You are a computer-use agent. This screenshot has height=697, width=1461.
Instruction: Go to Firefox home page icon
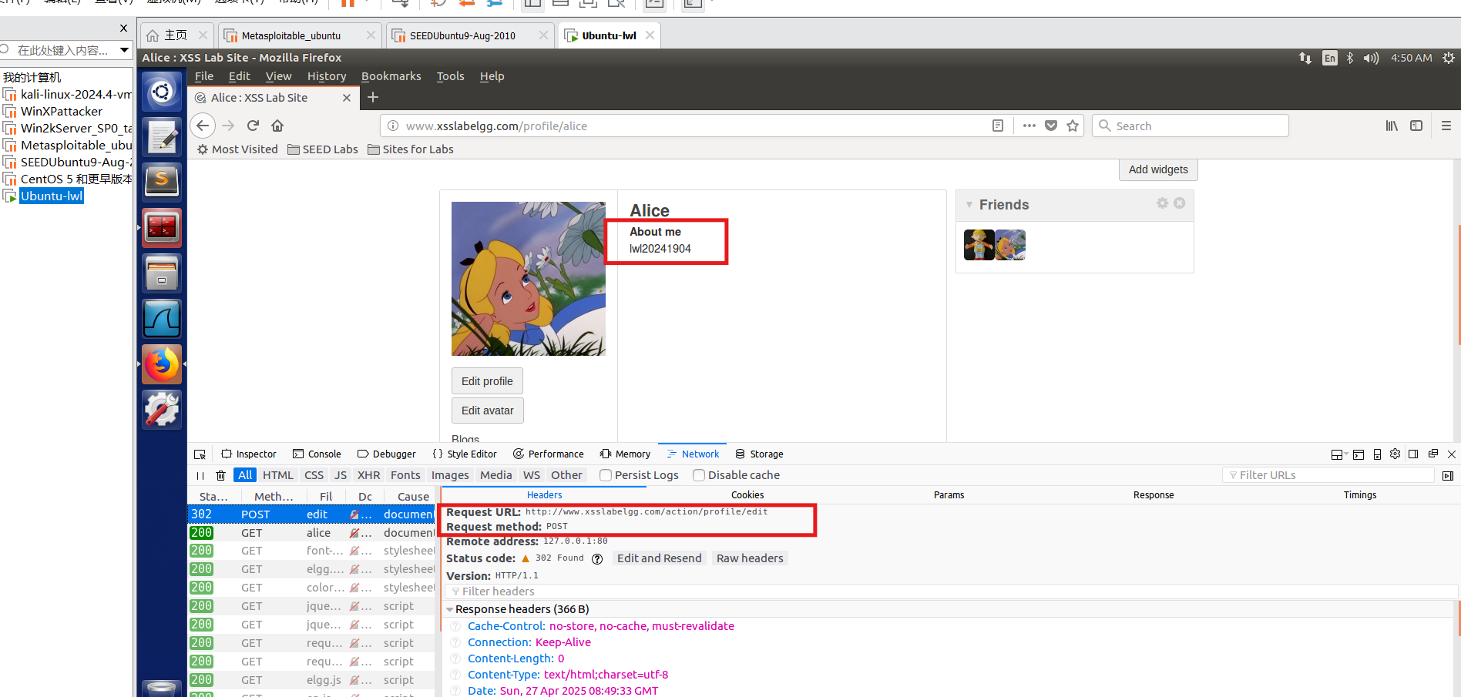pos(277,126)
